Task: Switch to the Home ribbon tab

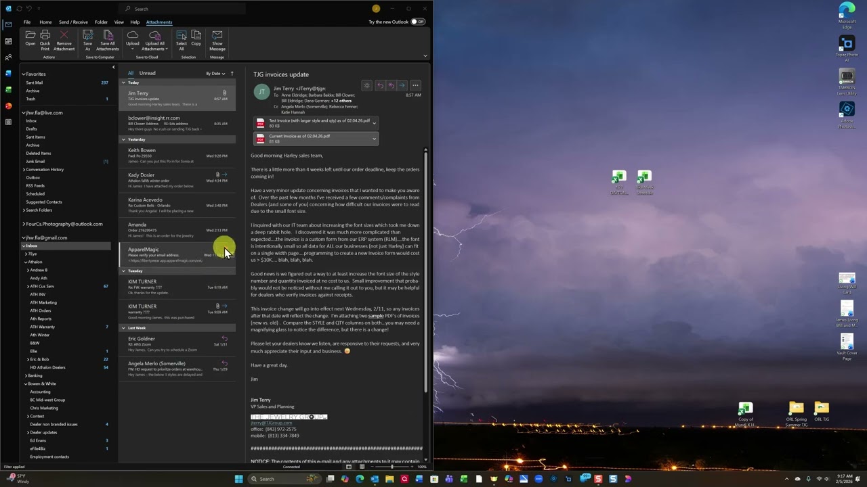Action: pos(45,22)
